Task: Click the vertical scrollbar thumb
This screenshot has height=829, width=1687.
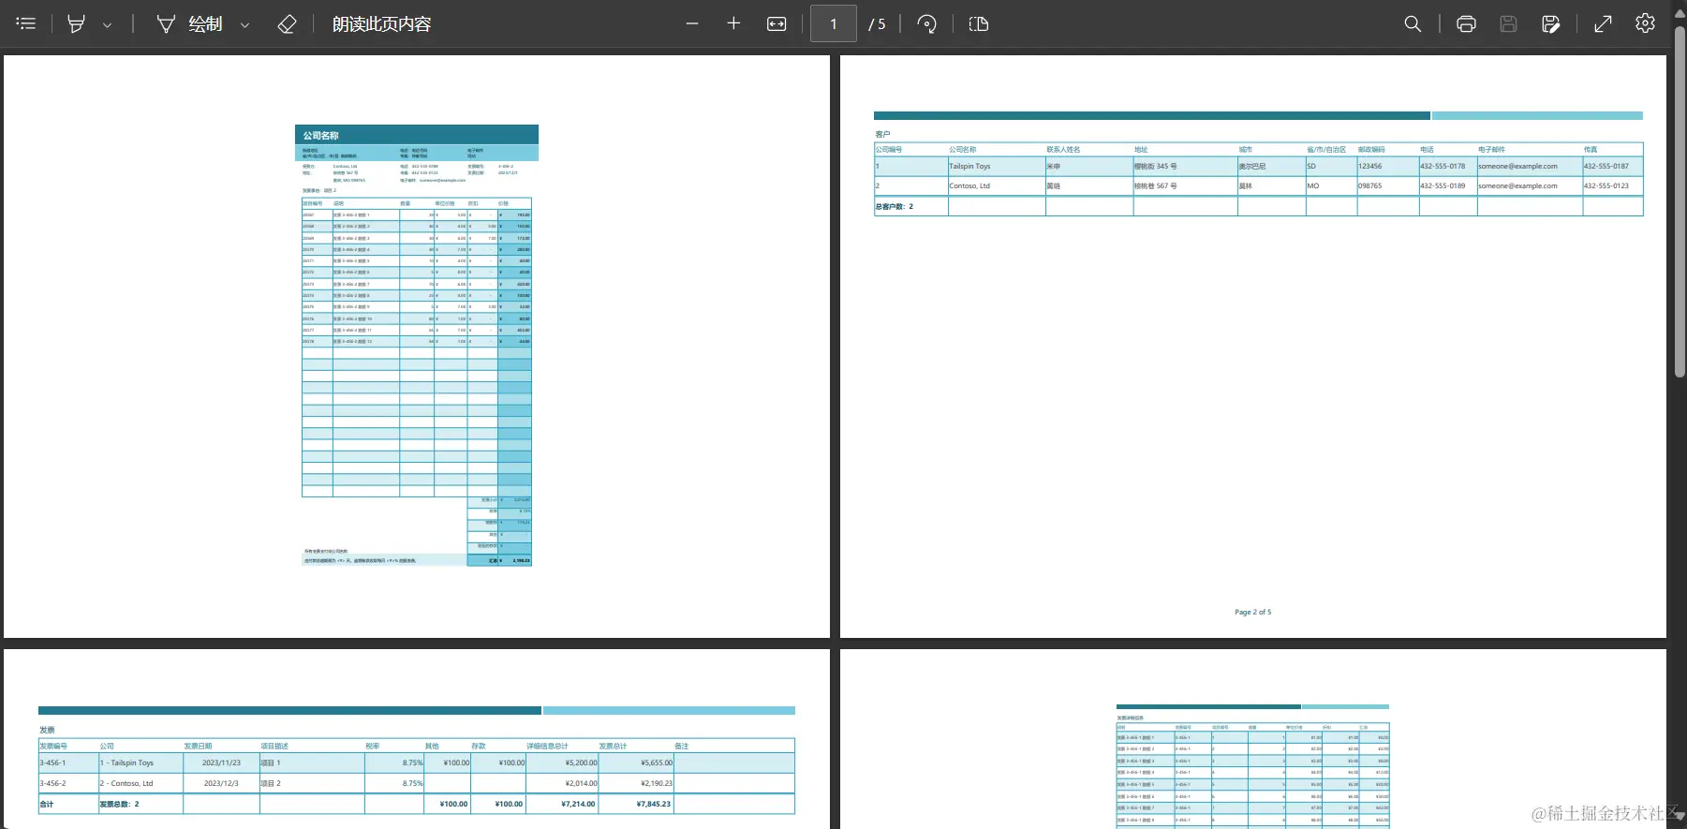Action: tap(1680, 201)
